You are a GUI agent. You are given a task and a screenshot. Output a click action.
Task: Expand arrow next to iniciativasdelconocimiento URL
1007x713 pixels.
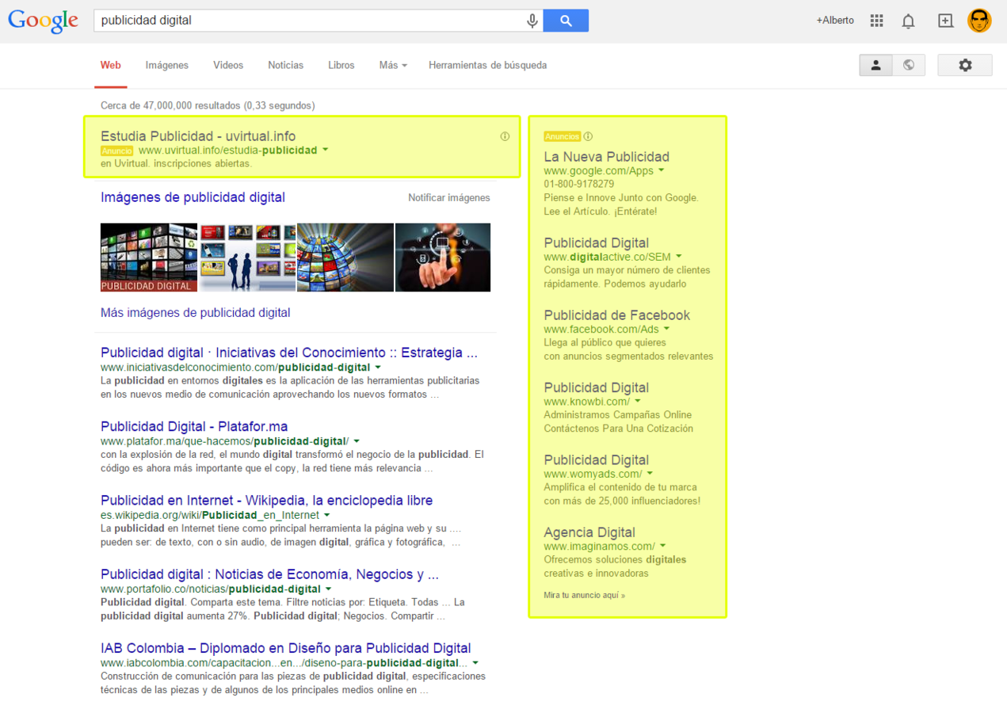(378, 368)
